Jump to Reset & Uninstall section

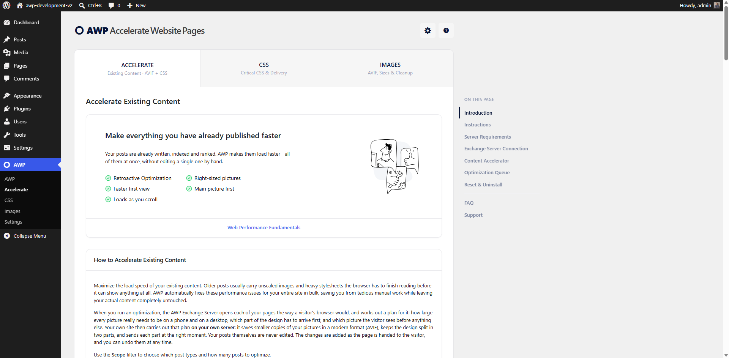(483, 185)
